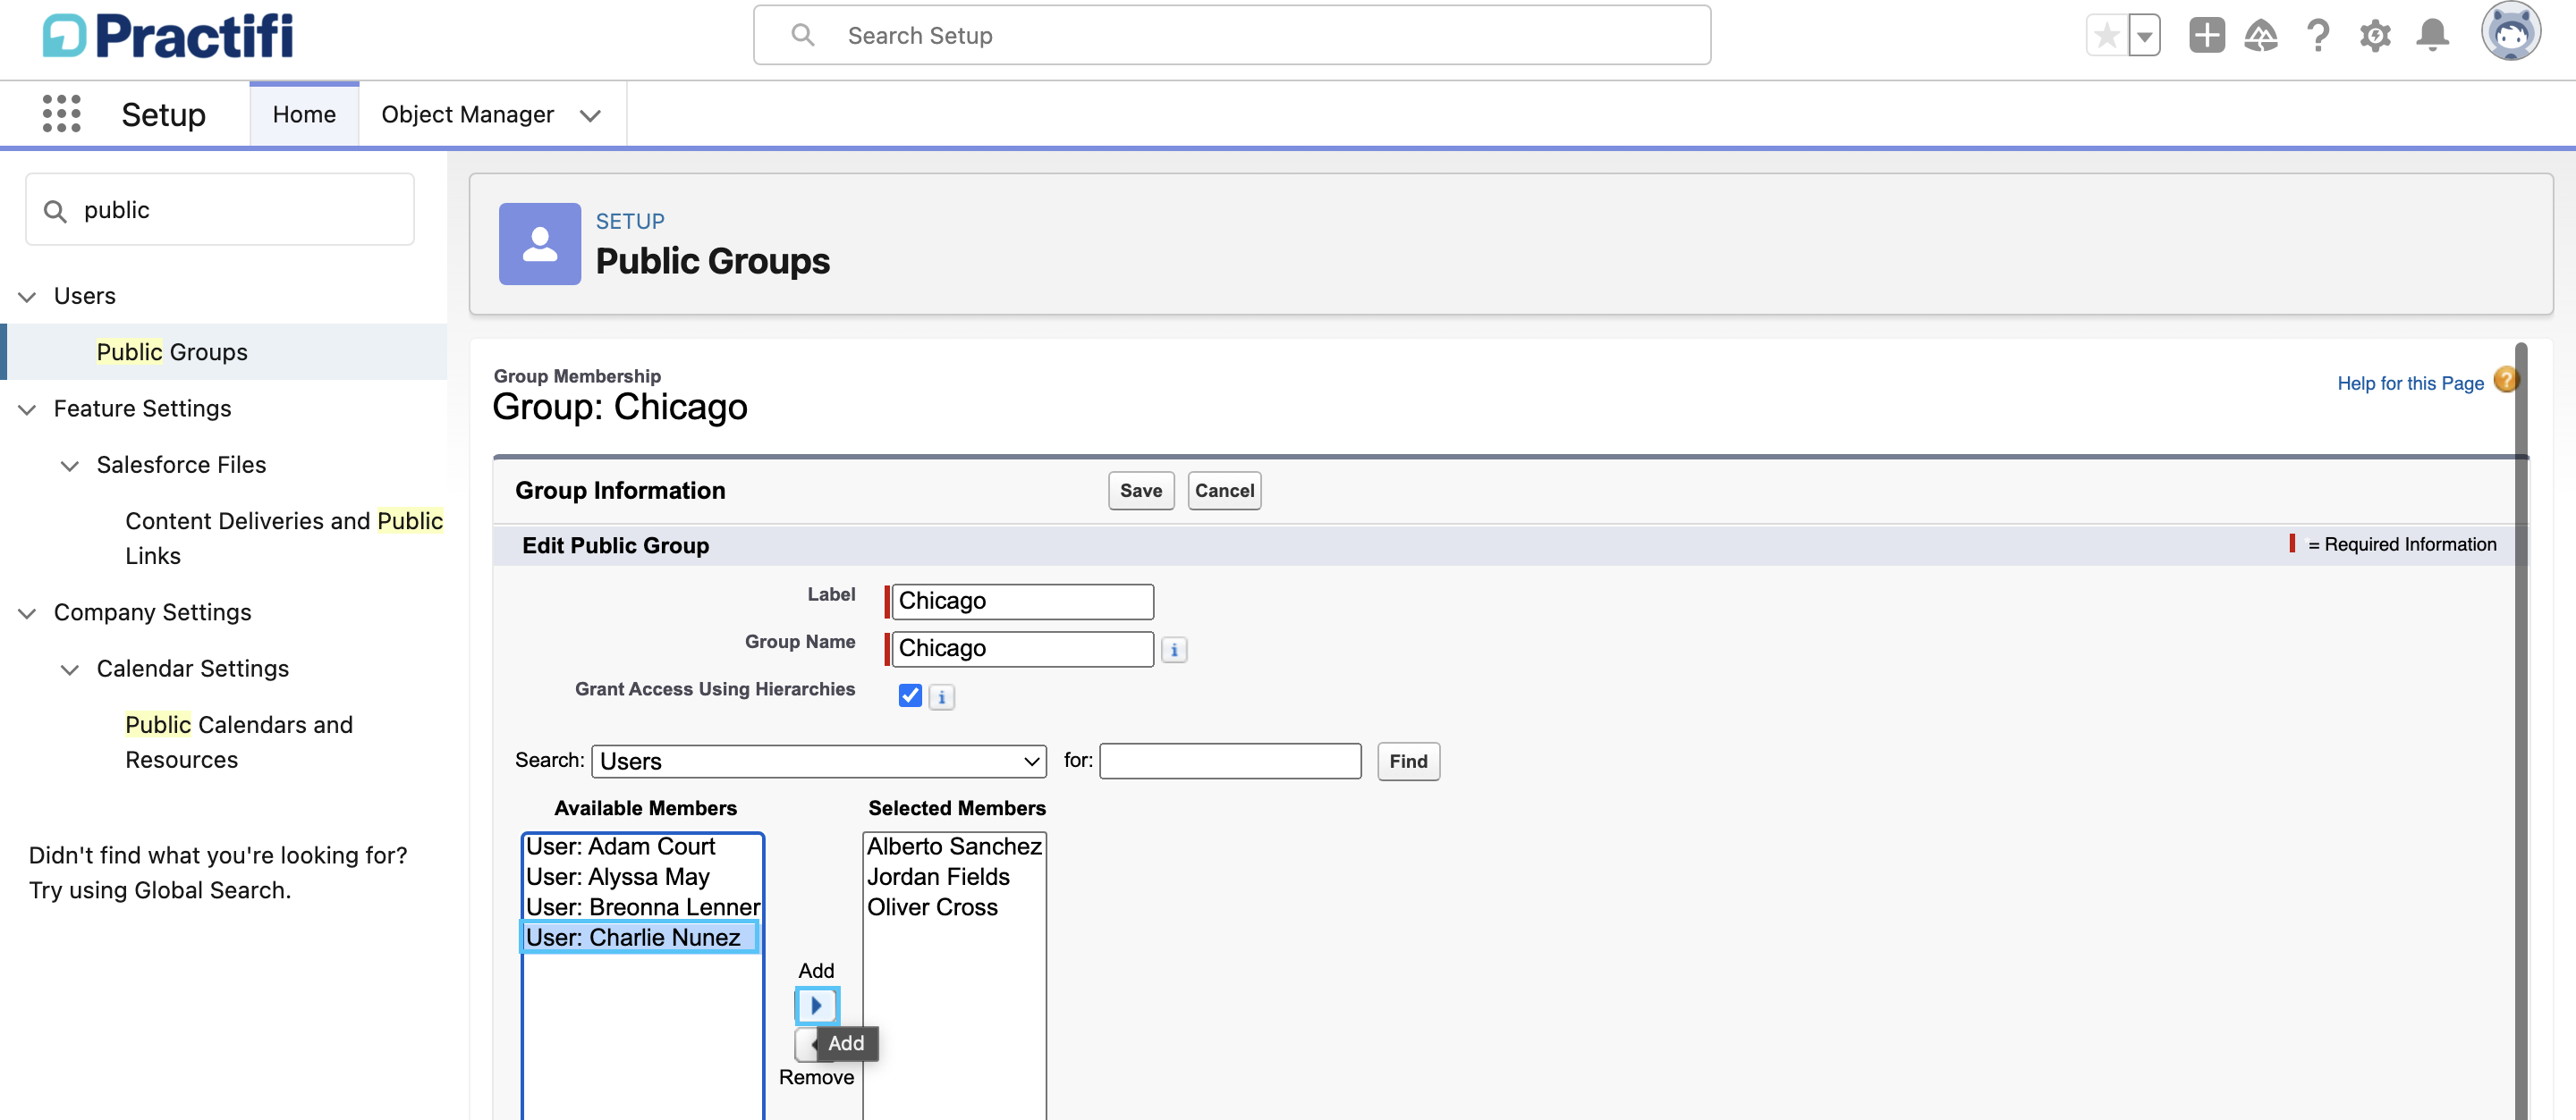Select User: Charlie Nunez in Available Members

[640, 937]
